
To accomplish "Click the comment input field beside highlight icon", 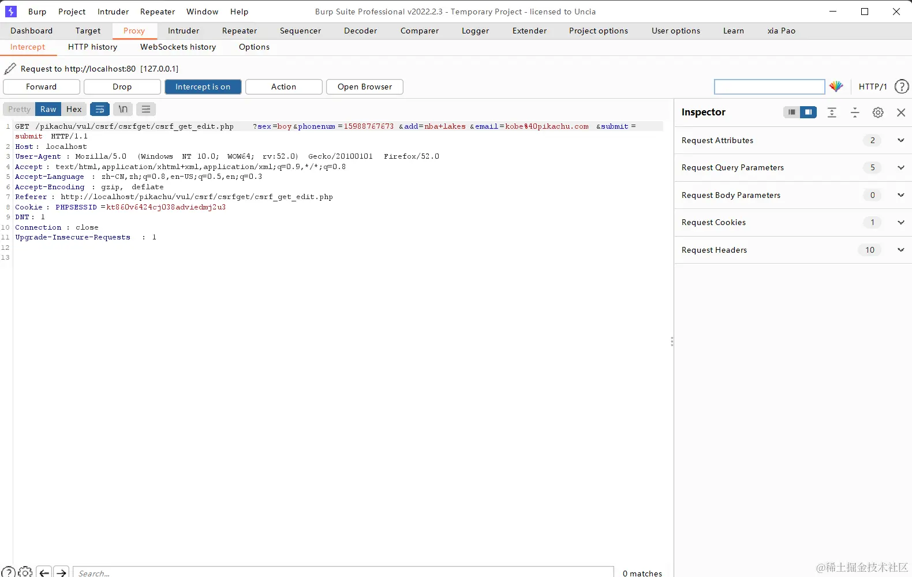I will [769, 87].
